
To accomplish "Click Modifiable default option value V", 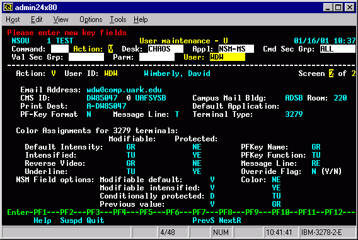I will point(212,180).
